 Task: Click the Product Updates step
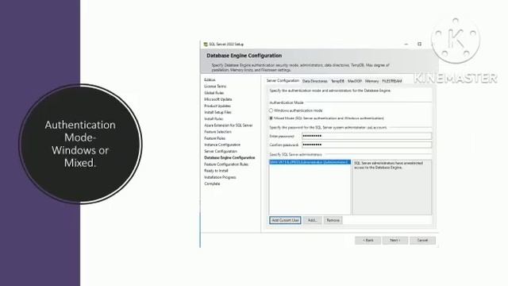tap(217, 106)
